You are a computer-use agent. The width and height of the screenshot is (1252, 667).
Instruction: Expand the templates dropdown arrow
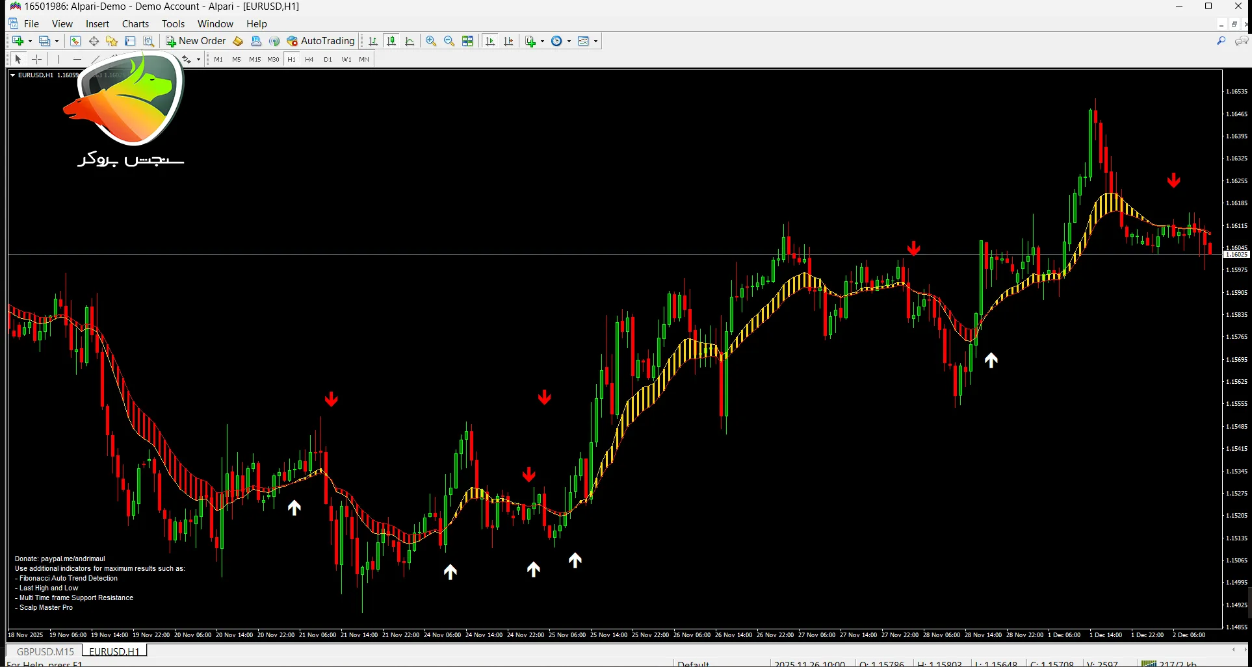click(x=595, y=41)
